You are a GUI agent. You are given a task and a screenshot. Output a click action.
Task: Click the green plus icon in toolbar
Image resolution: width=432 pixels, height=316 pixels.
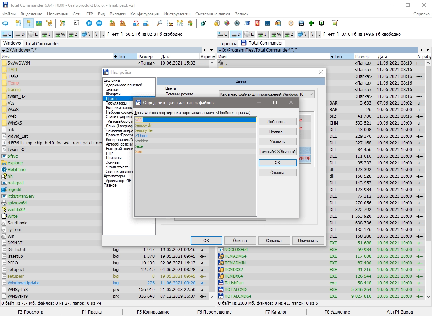[311, 23]
